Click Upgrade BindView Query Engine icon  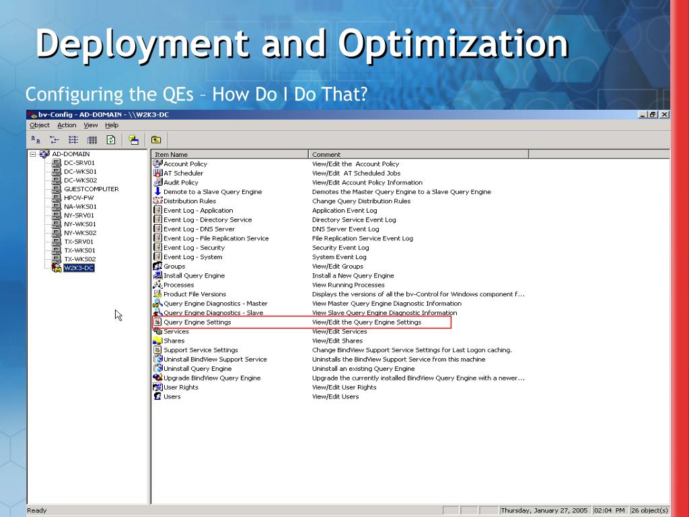coord(157,378)
